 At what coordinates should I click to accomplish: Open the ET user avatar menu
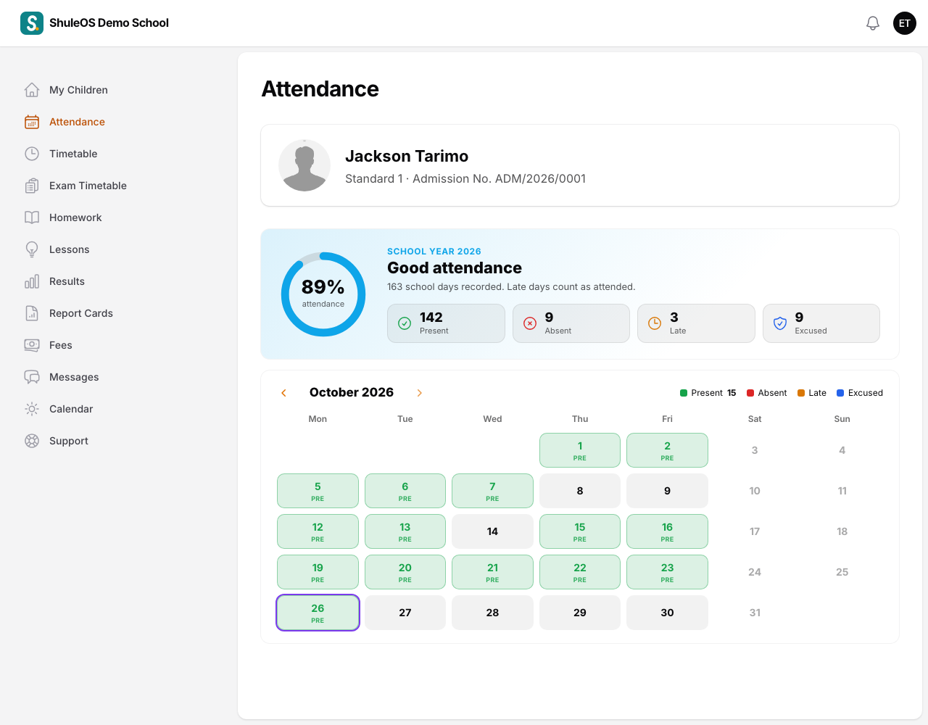[x=905, y=23]
